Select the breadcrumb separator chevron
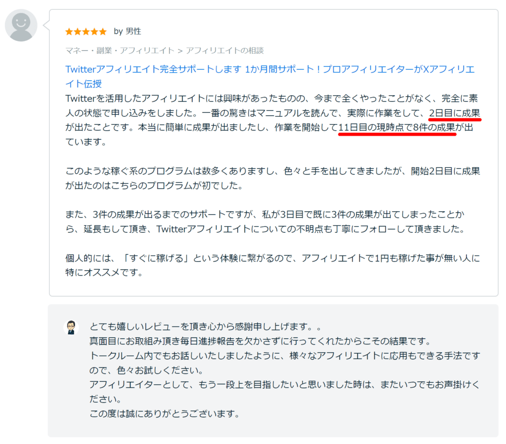506x444 pixels. coord(179,50)
